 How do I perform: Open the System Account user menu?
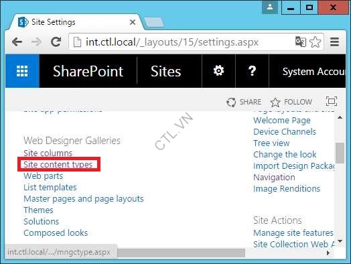pos(314,72)
